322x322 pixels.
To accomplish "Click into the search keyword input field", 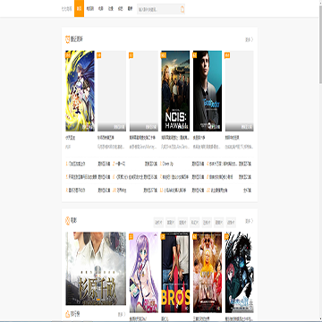I will pyautogui.click(x=158, y=10).
